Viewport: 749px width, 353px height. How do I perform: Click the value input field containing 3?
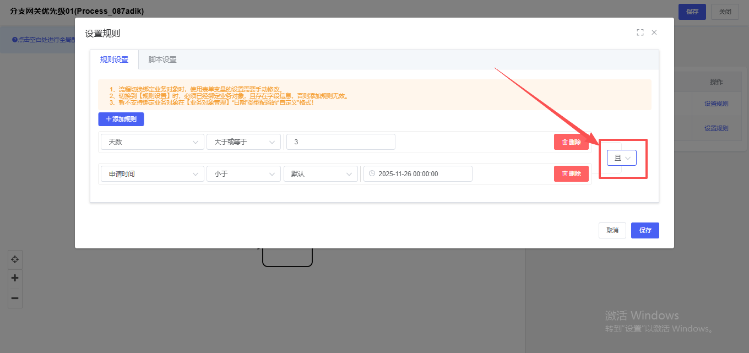340,142
